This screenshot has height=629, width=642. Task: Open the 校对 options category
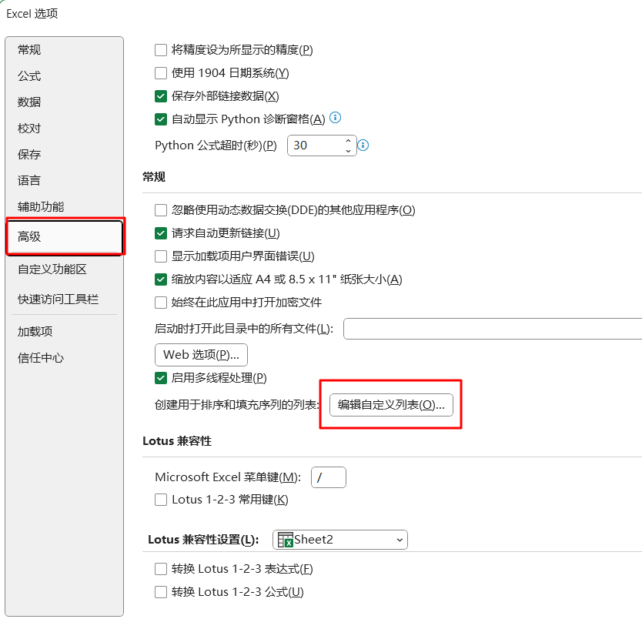click(x=29, y=129)
